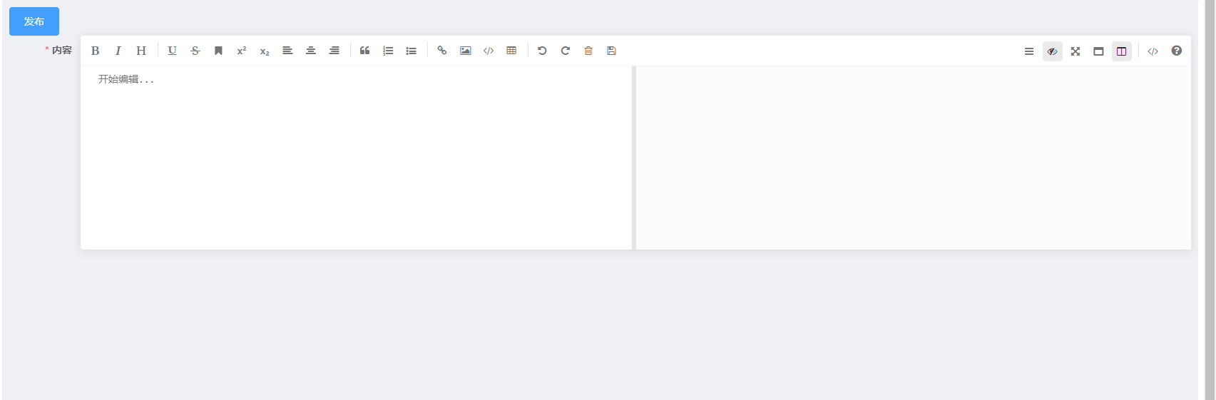Image resolution: width=1216 pixels, height=400 pixels.
Task: Insert a hyperlink
Action: click(x=442, y=51)
